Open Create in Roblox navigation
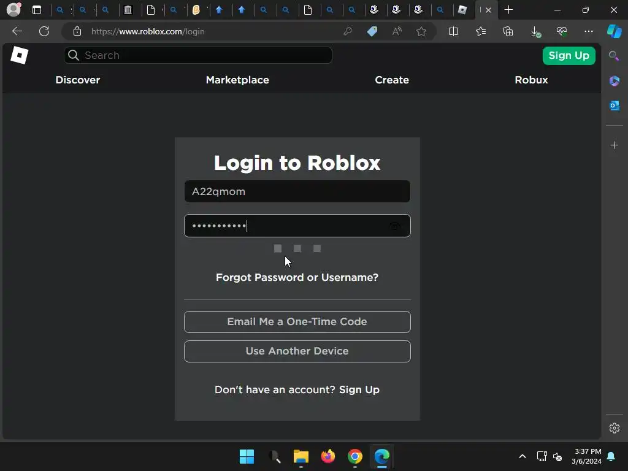The image size is (628, 471). coord(392,80)
